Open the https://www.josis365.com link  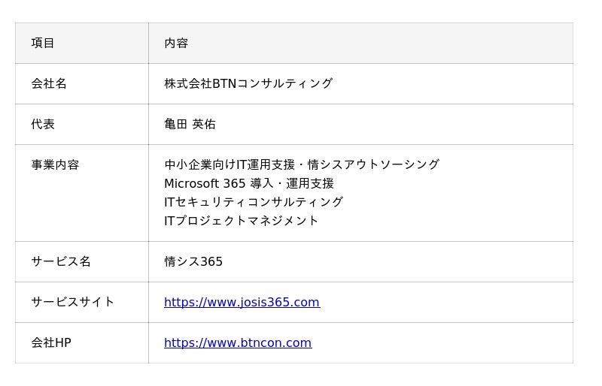point(242,302)
